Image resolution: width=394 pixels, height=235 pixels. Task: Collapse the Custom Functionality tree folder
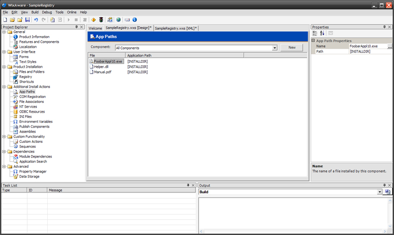4,137
